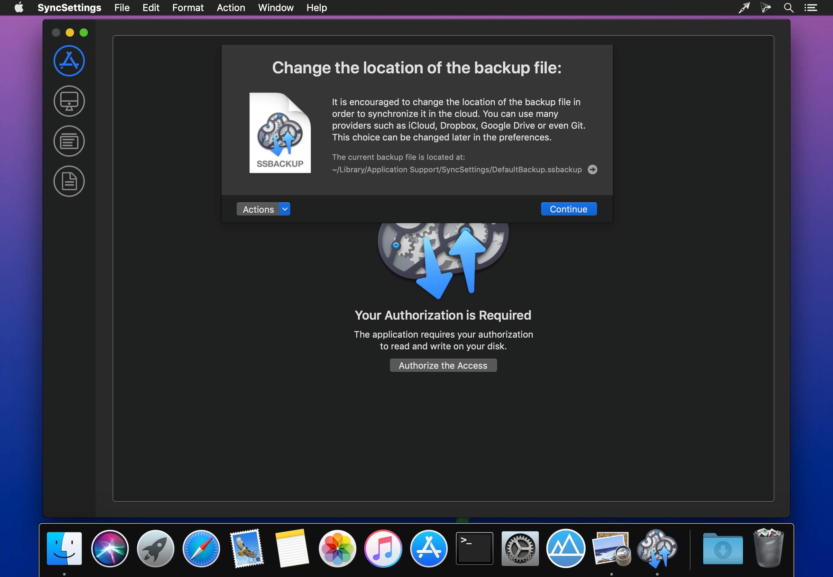This screenshot has height=577, width=833.
Task: Reveal backup file location arrow
Action: pos(592,169)
